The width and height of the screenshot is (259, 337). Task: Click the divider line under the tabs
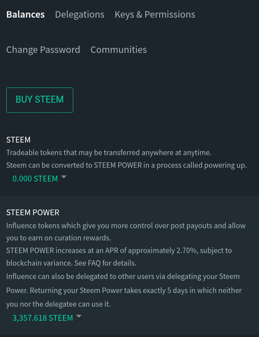pyautogui.click(x=107, y=67)
